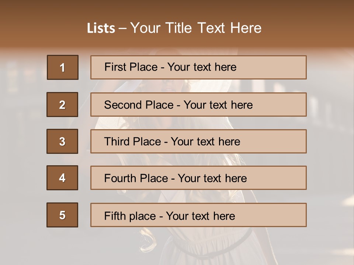Click the number 1 box

pyautogui.click(x=63, y=67)
